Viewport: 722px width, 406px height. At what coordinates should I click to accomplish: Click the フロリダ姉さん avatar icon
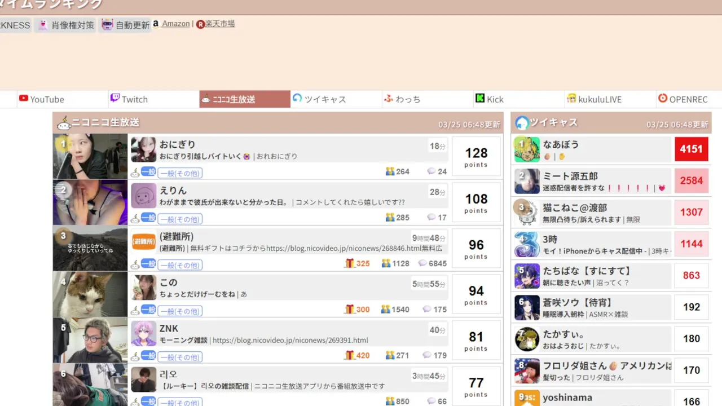[x=527, y=370]
